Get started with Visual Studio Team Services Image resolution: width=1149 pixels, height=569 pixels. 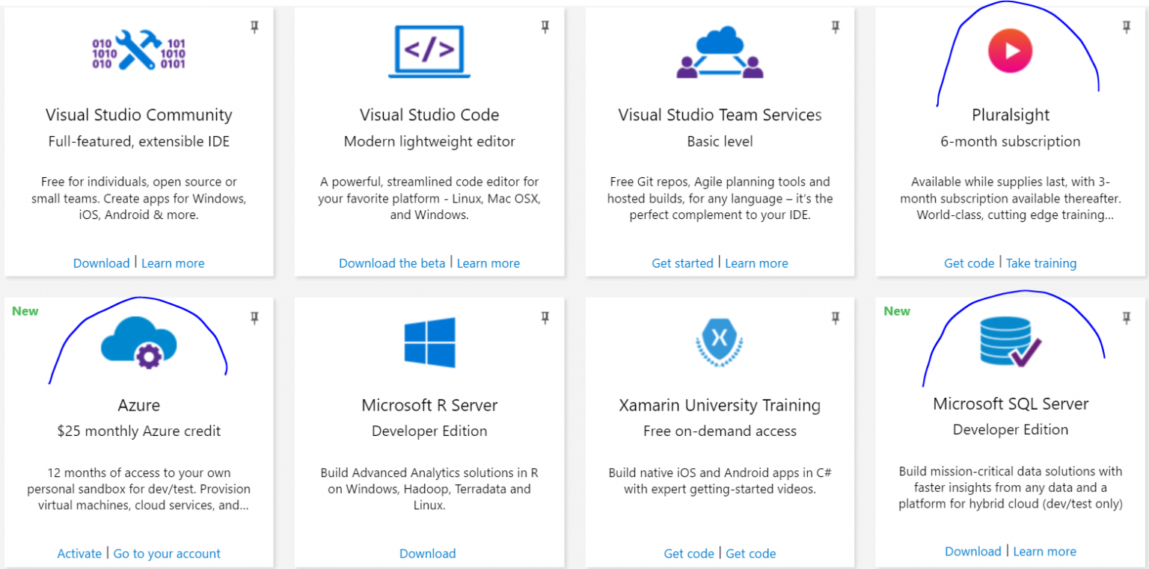pos(682,262)
